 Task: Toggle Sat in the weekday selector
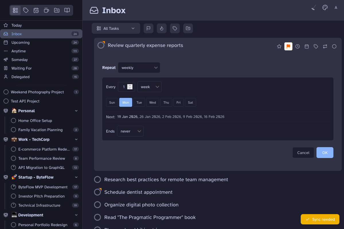(190, 102)
